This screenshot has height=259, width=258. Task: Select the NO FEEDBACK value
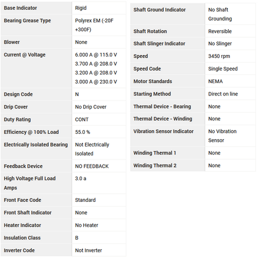92,166
